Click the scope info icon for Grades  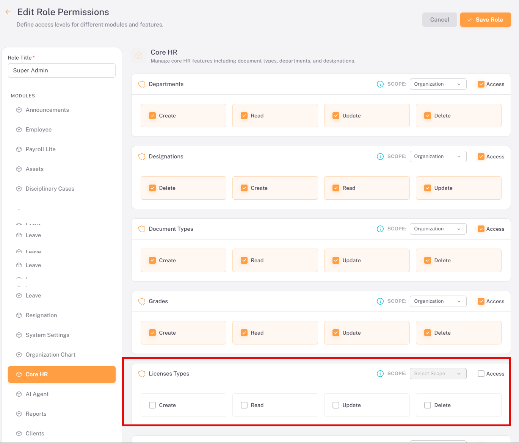[x=380, y=301]
